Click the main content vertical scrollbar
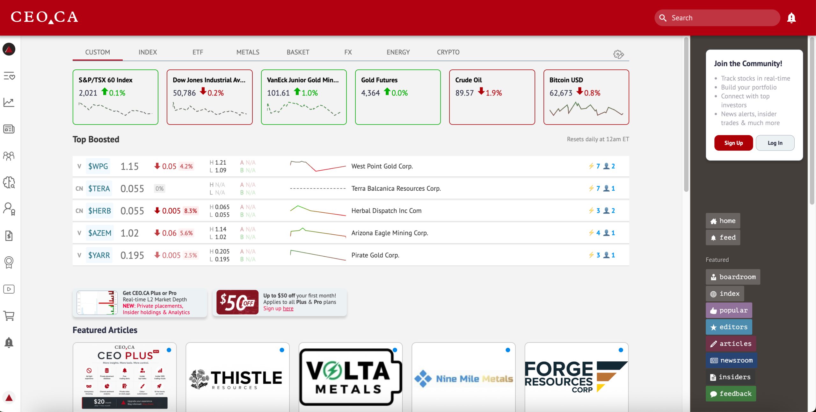 pos(686,115)
